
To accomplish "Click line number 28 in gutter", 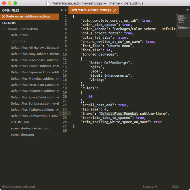I will tap(65, 131).
